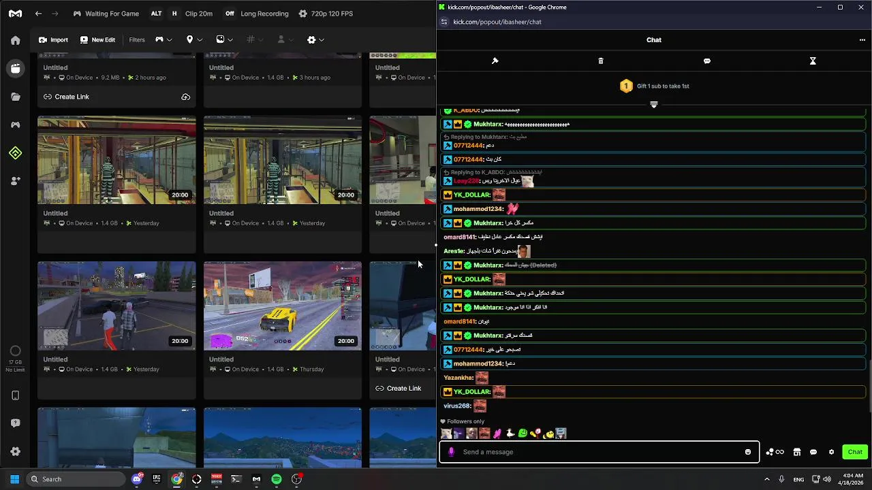This screenshot has height=490, width=872.
Task: Click the Medal logo in top bar
Action: click(15, 14)
